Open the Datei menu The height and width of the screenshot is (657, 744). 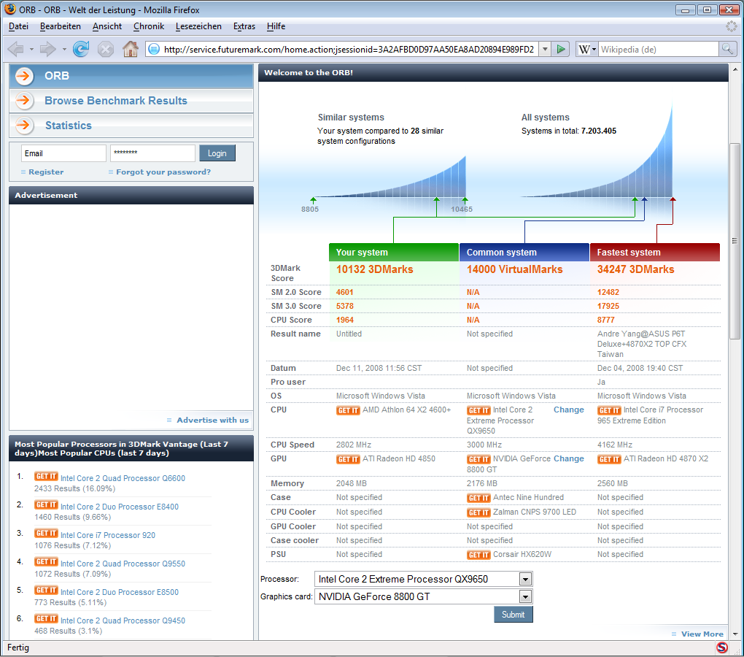pos(18,26)
